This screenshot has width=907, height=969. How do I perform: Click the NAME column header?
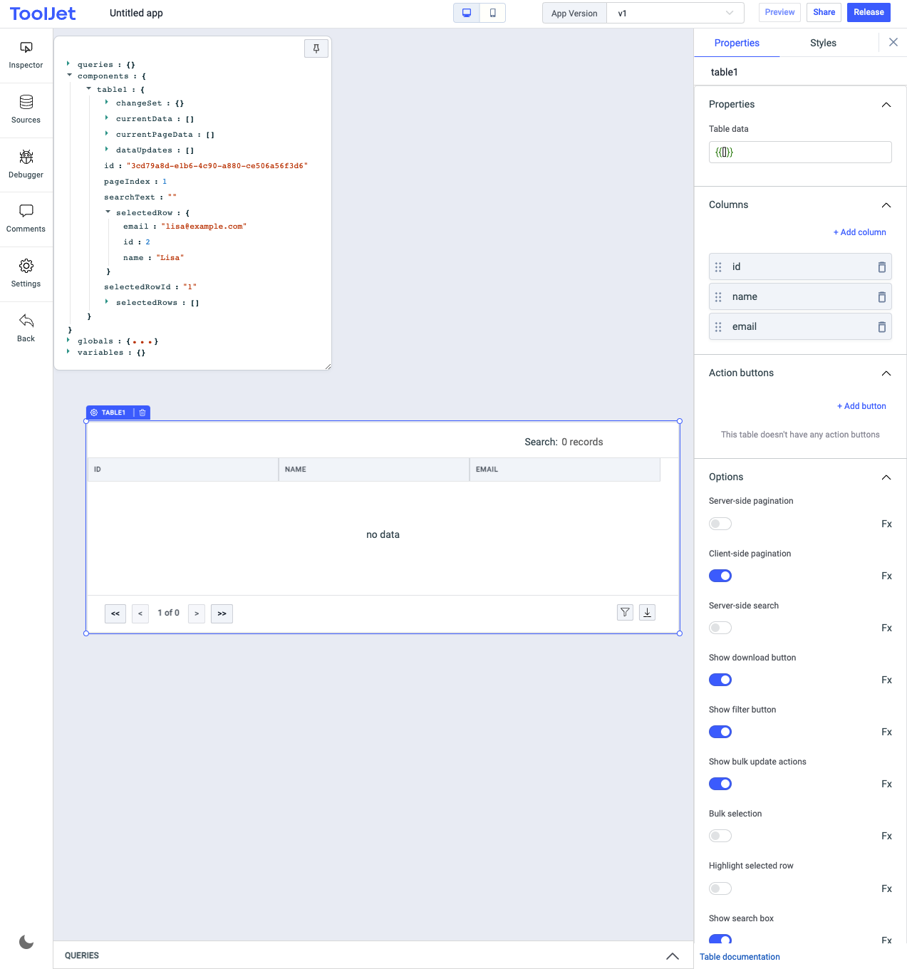374,470
